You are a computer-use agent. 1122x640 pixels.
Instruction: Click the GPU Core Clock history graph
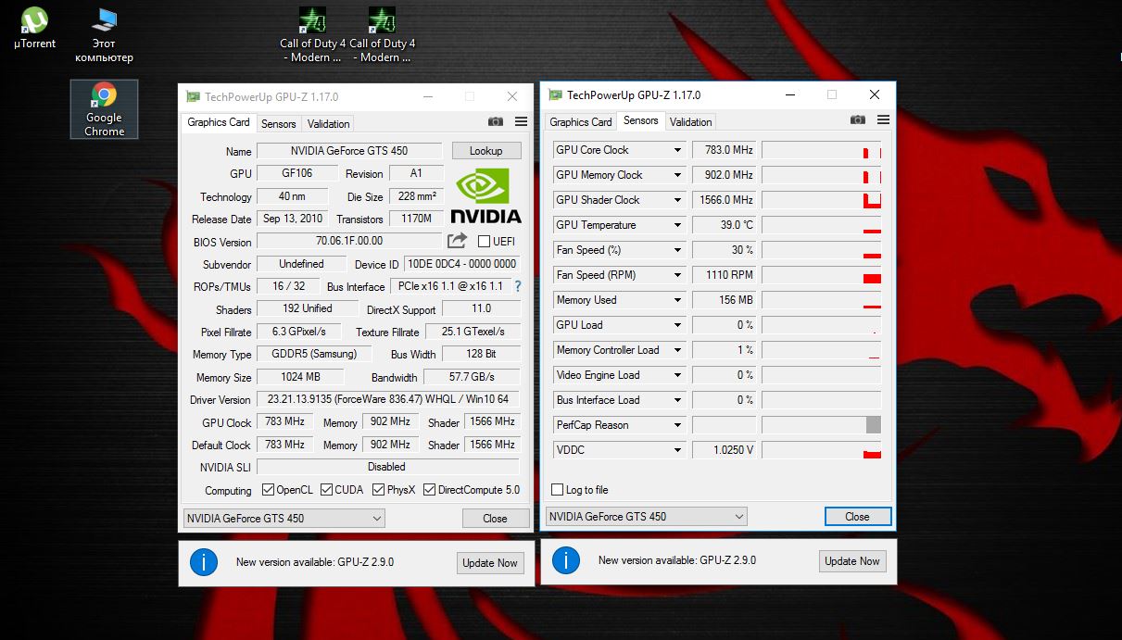[x=821, y=150]
